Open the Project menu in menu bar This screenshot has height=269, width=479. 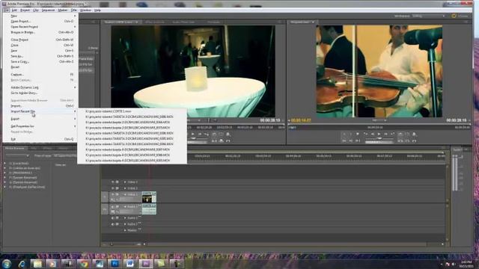pyautogui.click(x=25, y=10)
